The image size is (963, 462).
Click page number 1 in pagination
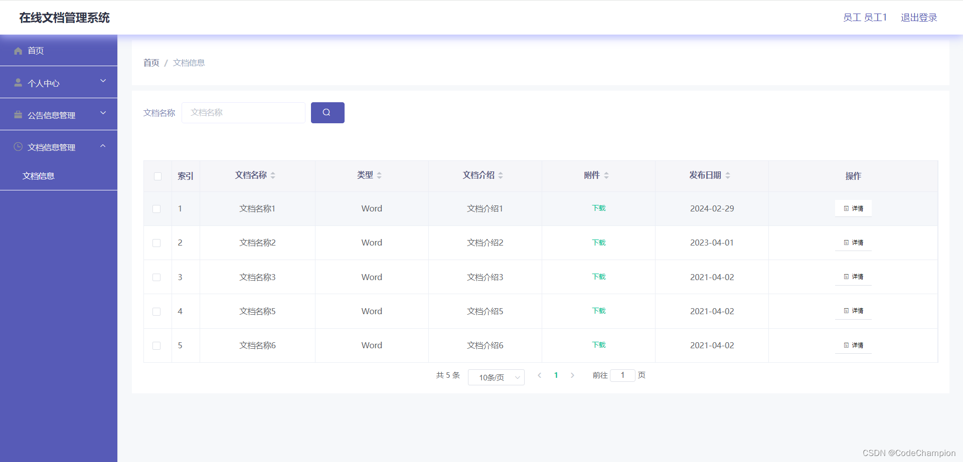[556, 375]
